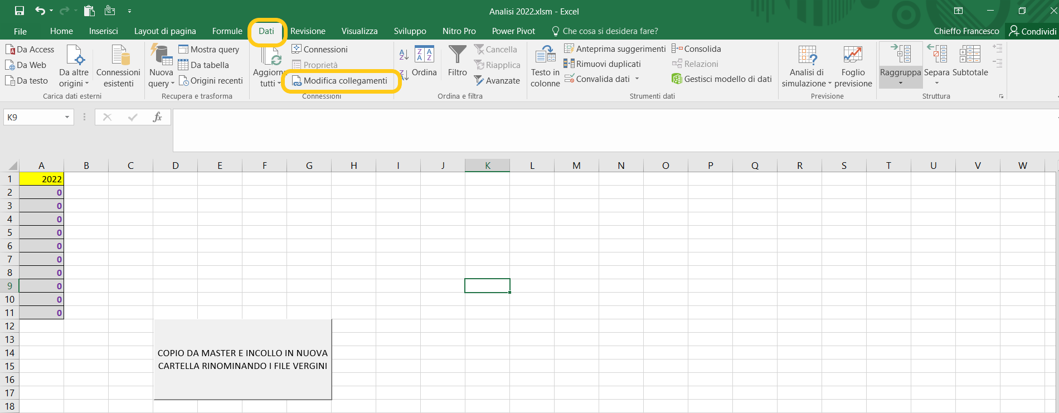The height and width of the screenshot is (413, 1059).
Task: Select cell A1 containing 2022
Action: pos(41,179)
